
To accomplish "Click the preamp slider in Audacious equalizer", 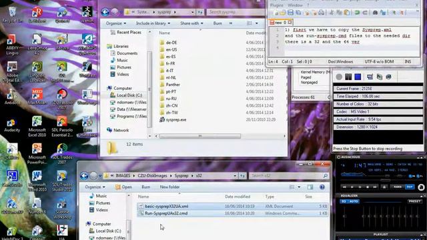I will pyautogui.click(x=344, y=216).
